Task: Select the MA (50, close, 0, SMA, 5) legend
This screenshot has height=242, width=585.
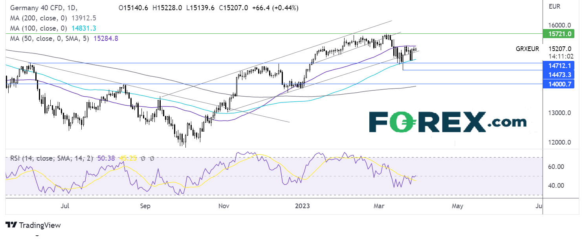Action: click(x=49, y=38)
